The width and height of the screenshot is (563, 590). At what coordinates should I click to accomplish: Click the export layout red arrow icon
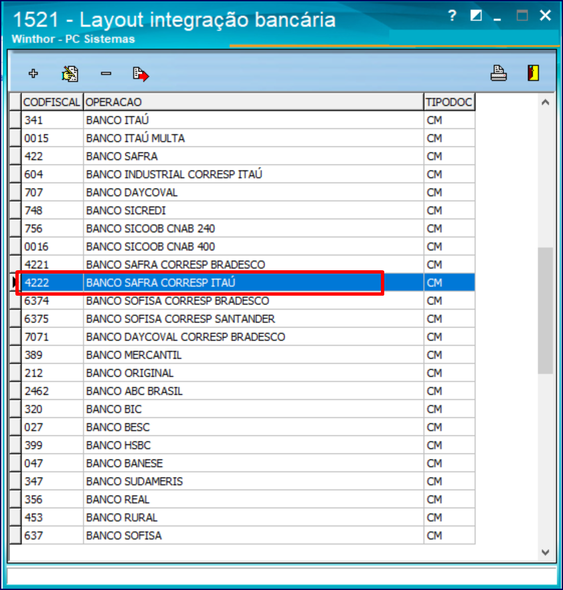[141, 74]
